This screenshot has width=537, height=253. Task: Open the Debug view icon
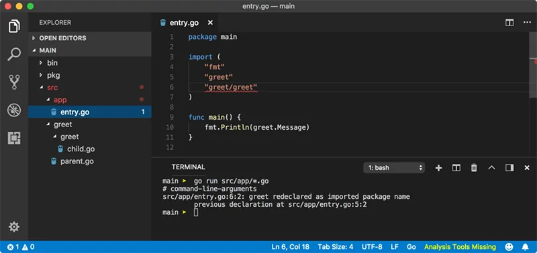pyautogui.click(x=14, y=110)
